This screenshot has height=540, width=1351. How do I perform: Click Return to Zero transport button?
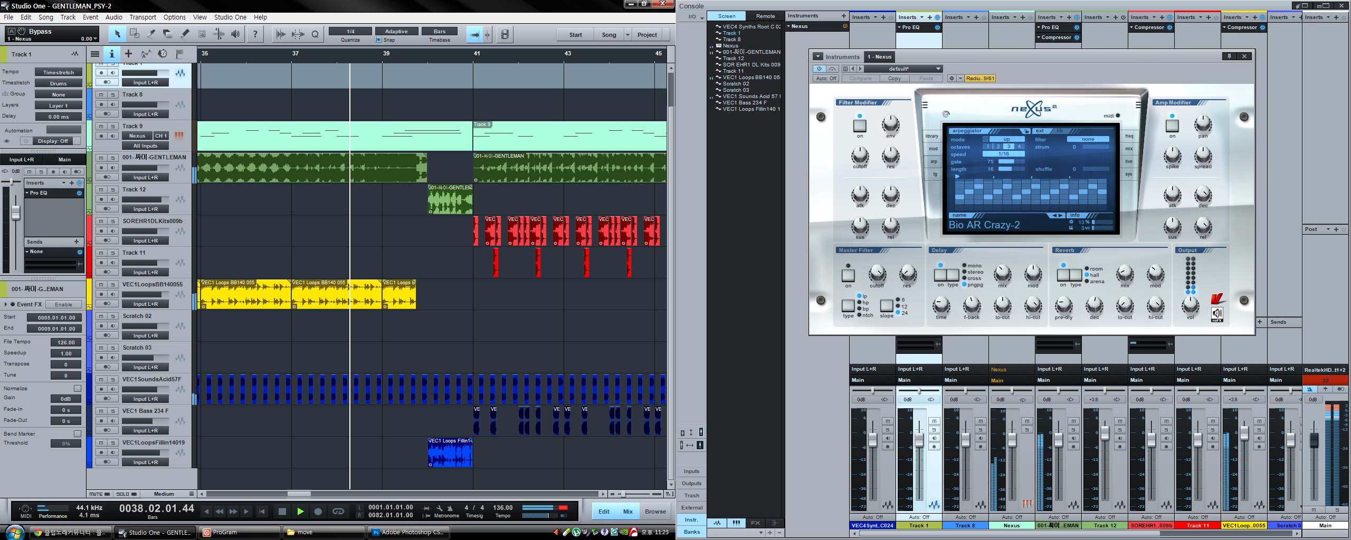point(262,512)
